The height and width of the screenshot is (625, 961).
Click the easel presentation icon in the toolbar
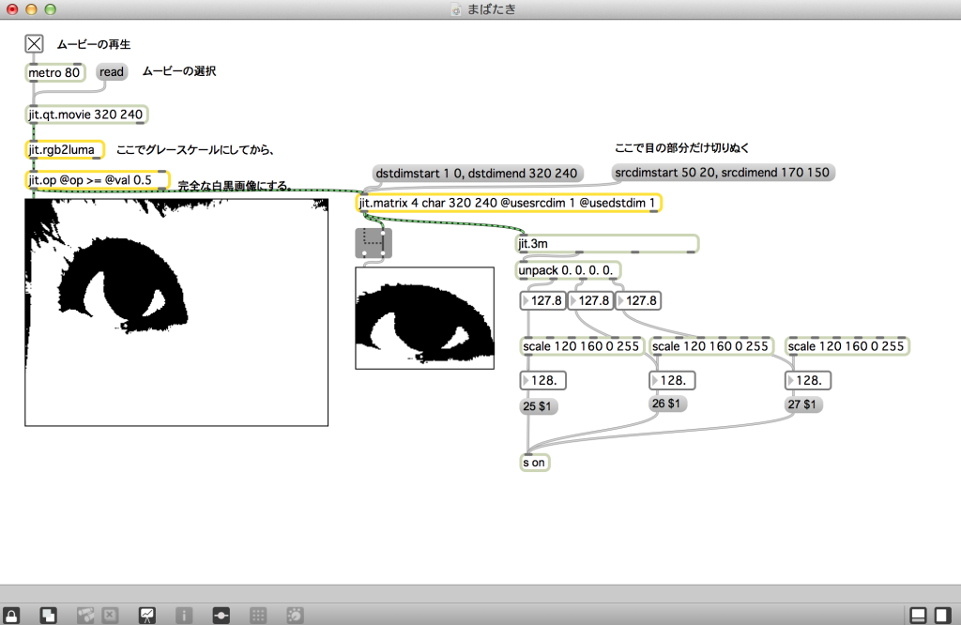(x=145, y=614)
